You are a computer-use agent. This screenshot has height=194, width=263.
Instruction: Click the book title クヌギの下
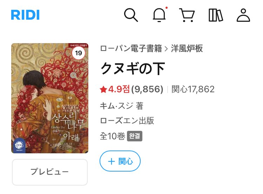tap(133, 68)
